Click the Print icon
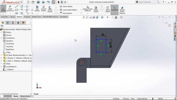This screenshot has height=100, width=177. pos(43,2)
